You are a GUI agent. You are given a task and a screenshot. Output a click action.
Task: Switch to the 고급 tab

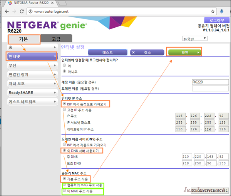tap(56, 39)
